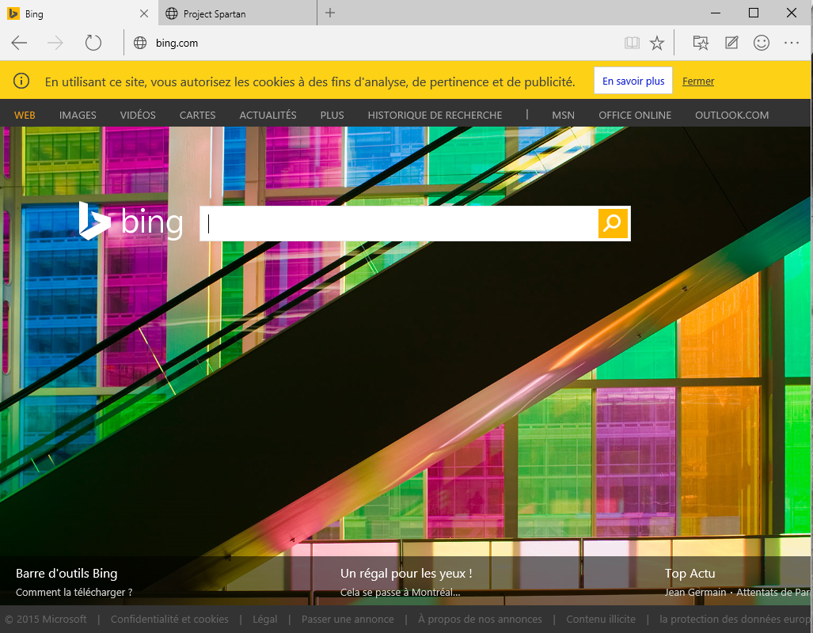Open the OFFICE ONLINE link
Viewport: 813px width, 633px height.
[635, 115]
